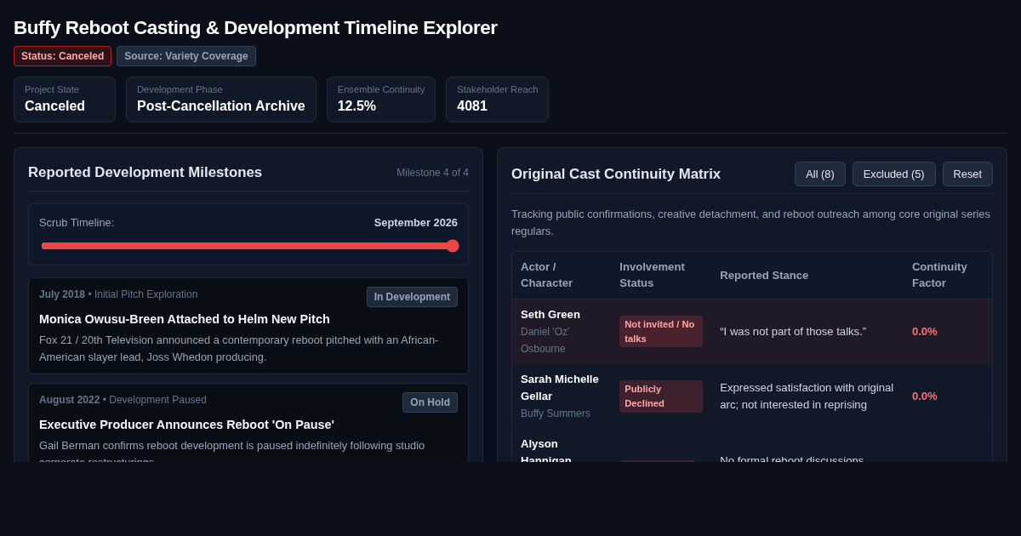This screenshot has width=1021, height=536.
Task: Click the Reported Development Milestones heading
Action: (145, 173)
